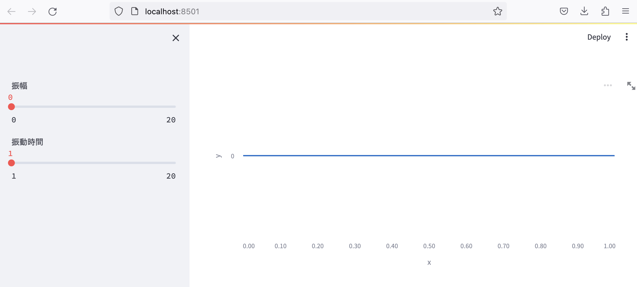This screenshot has height=287, width=637.
Task: Open the browser downloads panel
Action: tap(584, 11)
